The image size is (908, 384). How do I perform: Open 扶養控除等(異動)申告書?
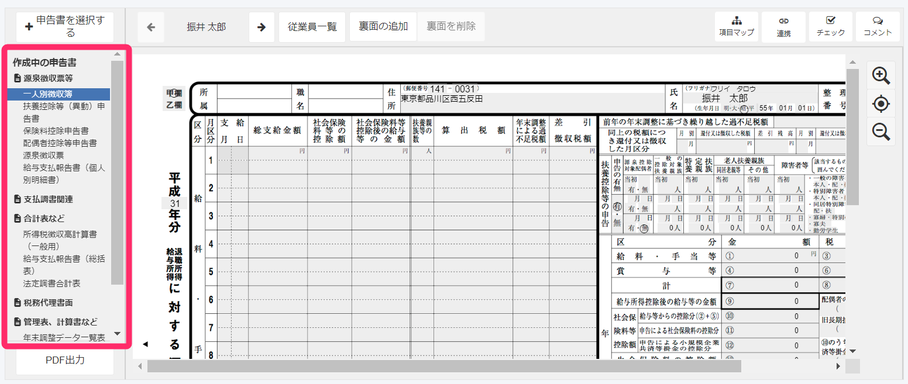[x=64, y=112]
